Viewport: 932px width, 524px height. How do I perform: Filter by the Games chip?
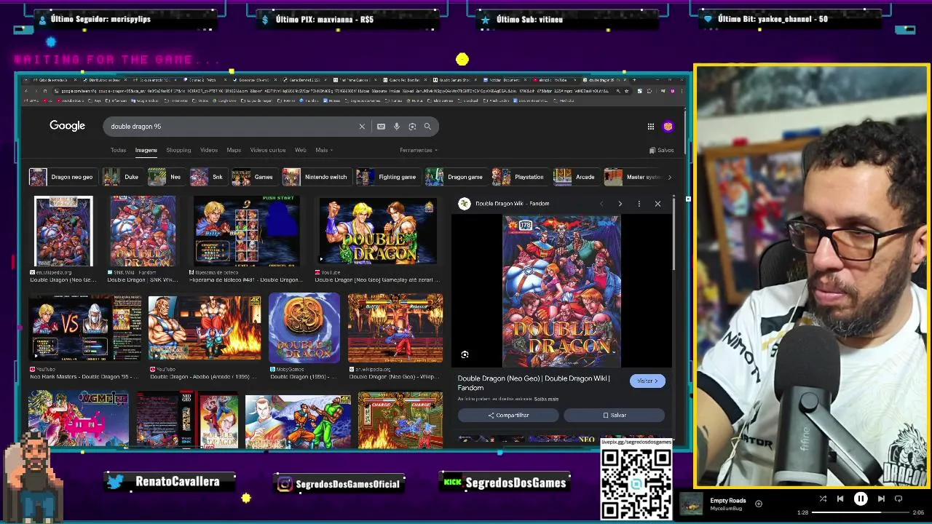pos(253,177)
